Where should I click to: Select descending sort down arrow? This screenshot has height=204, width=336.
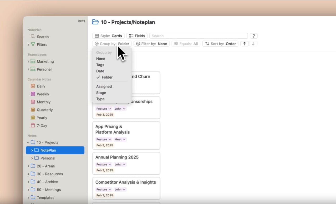tap(253, 44)
